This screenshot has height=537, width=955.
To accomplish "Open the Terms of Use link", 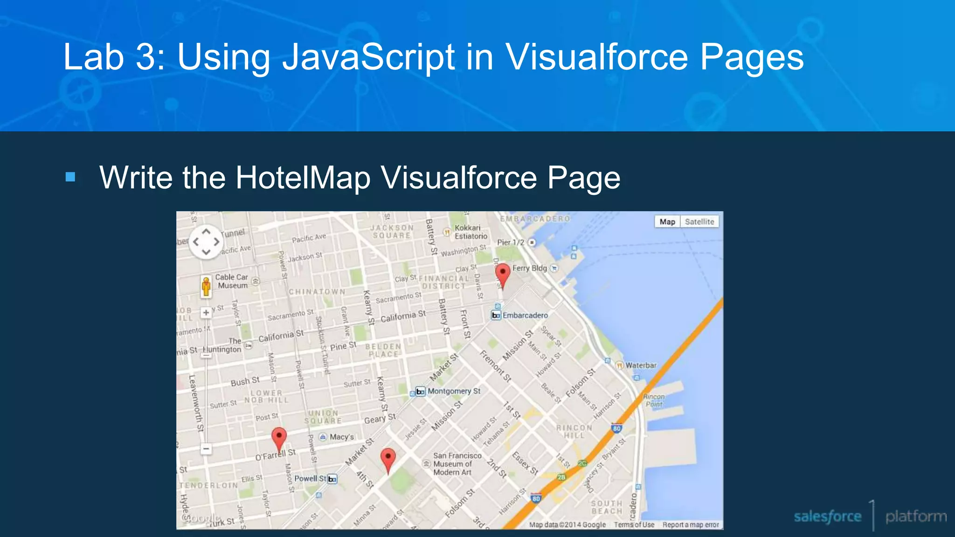I will point(634,525).
